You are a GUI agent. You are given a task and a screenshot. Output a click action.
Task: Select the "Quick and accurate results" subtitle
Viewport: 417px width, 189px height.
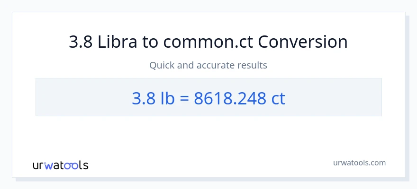pos(208,65)
